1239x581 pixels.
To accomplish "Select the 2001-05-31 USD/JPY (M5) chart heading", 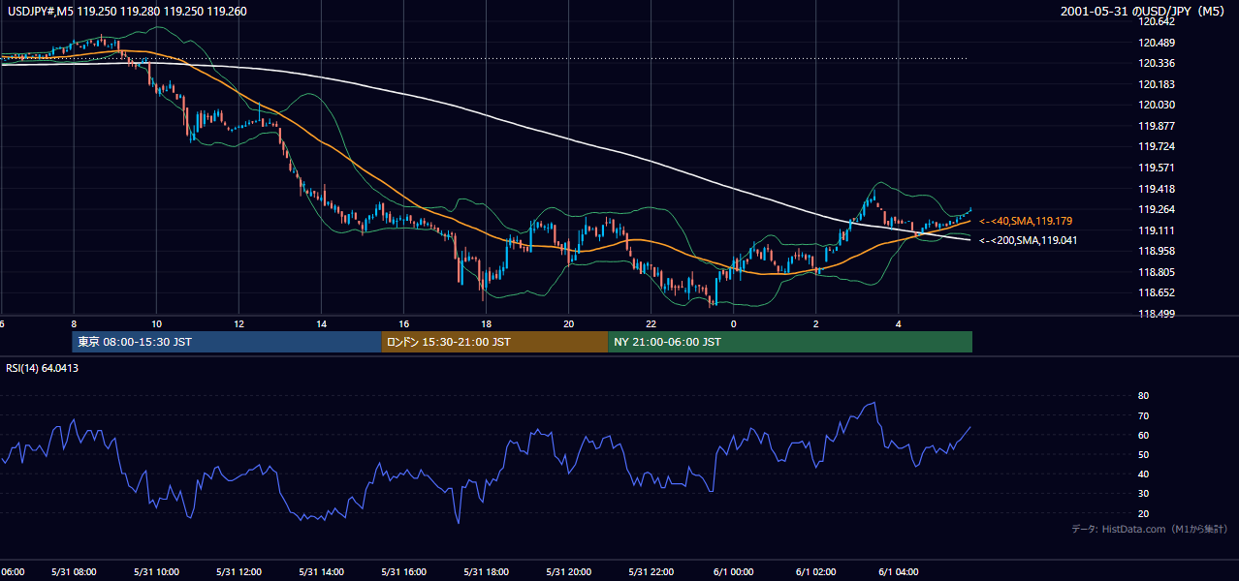I will 1144,12.
